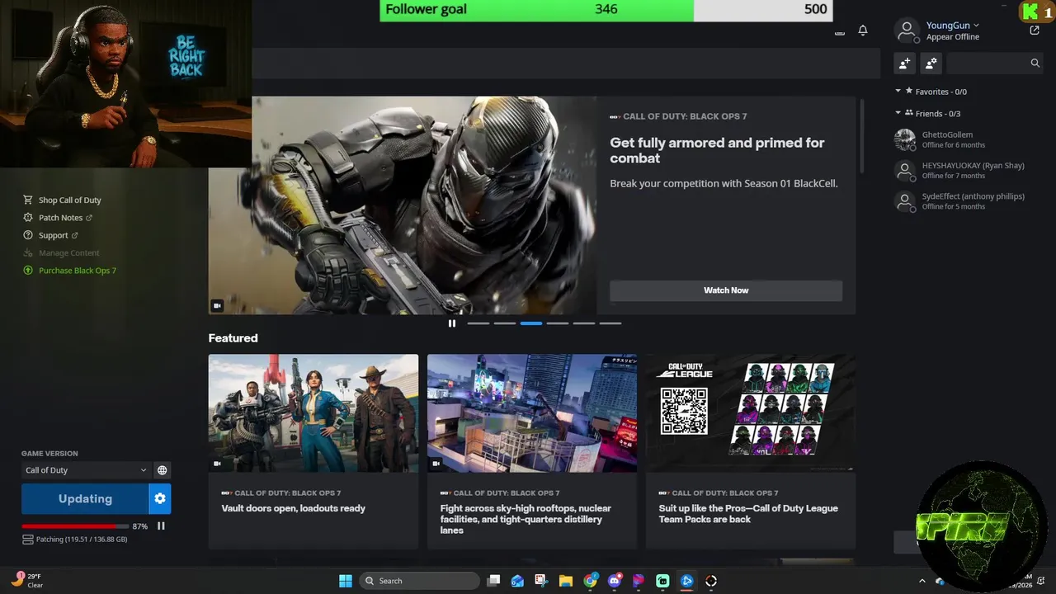1056x594 pixels.
Task: Select the active blue carousel indicator
Action: point(531,323)
